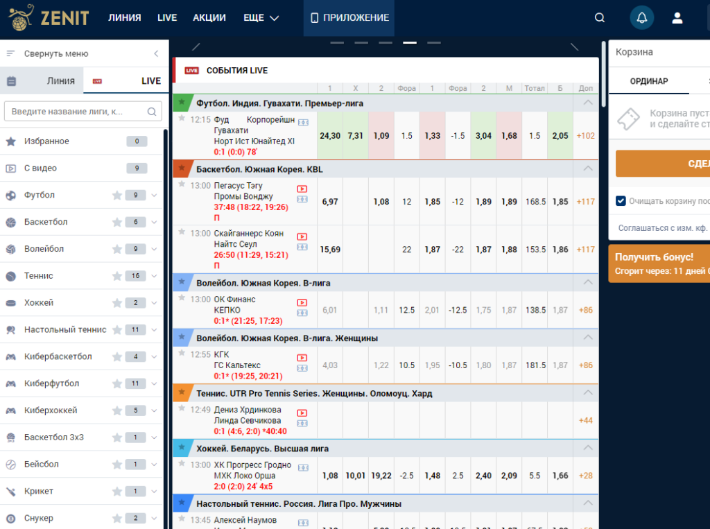Click the С видео play icon

click(11, 168)
